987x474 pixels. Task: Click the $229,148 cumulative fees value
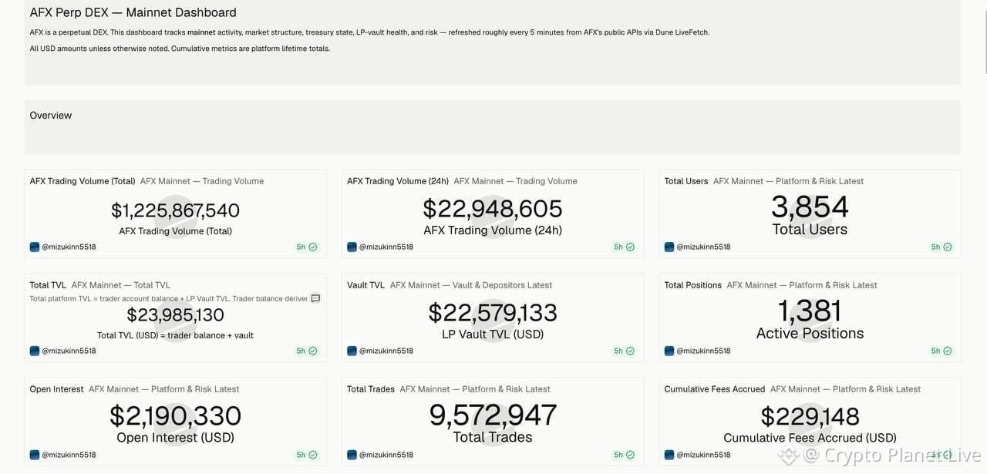click(810, 417)
